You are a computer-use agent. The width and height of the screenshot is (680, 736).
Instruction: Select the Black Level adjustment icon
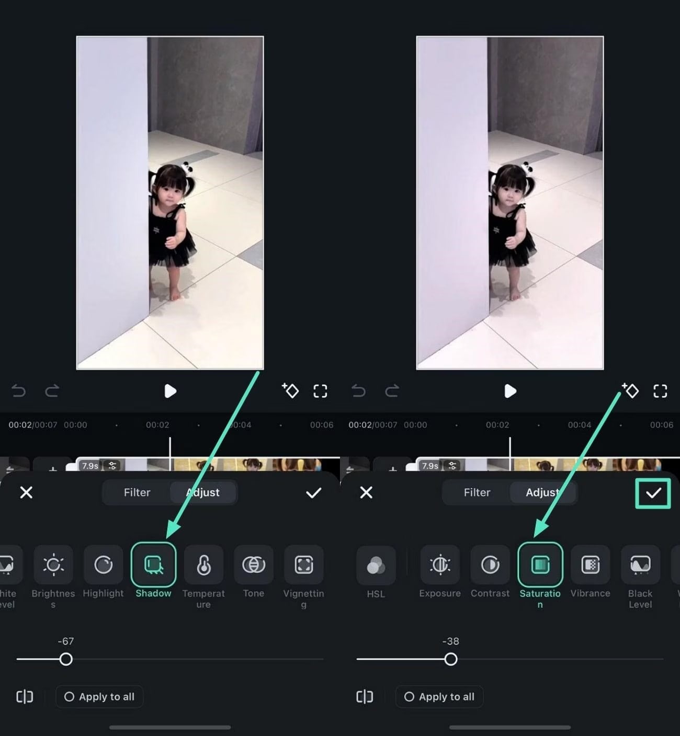tap(640, 565)
